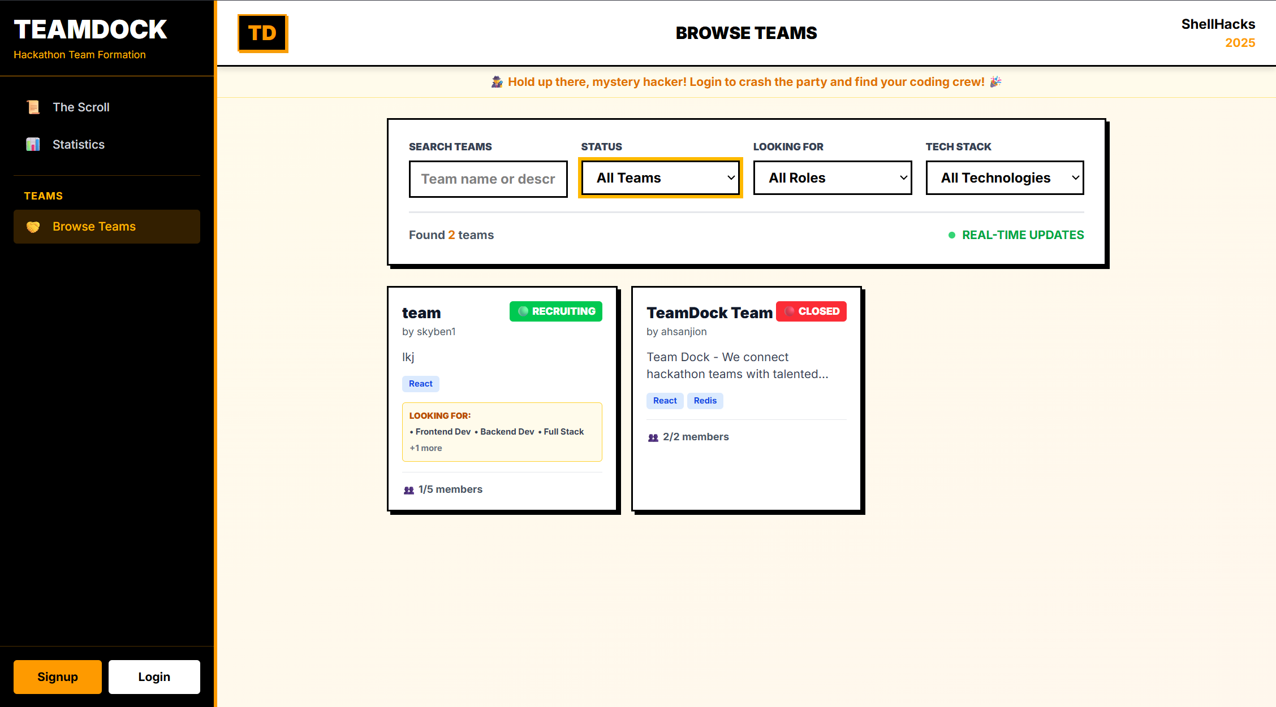Screen dimensions: 1276x707
Task: Click the TD logo icon in header
Action: [262, 33]
